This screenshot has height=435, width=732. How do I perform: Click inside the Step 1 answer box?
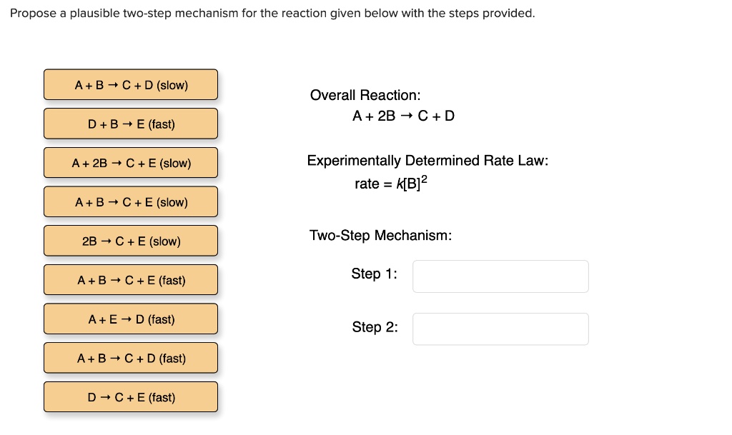(x=500, y=276)
